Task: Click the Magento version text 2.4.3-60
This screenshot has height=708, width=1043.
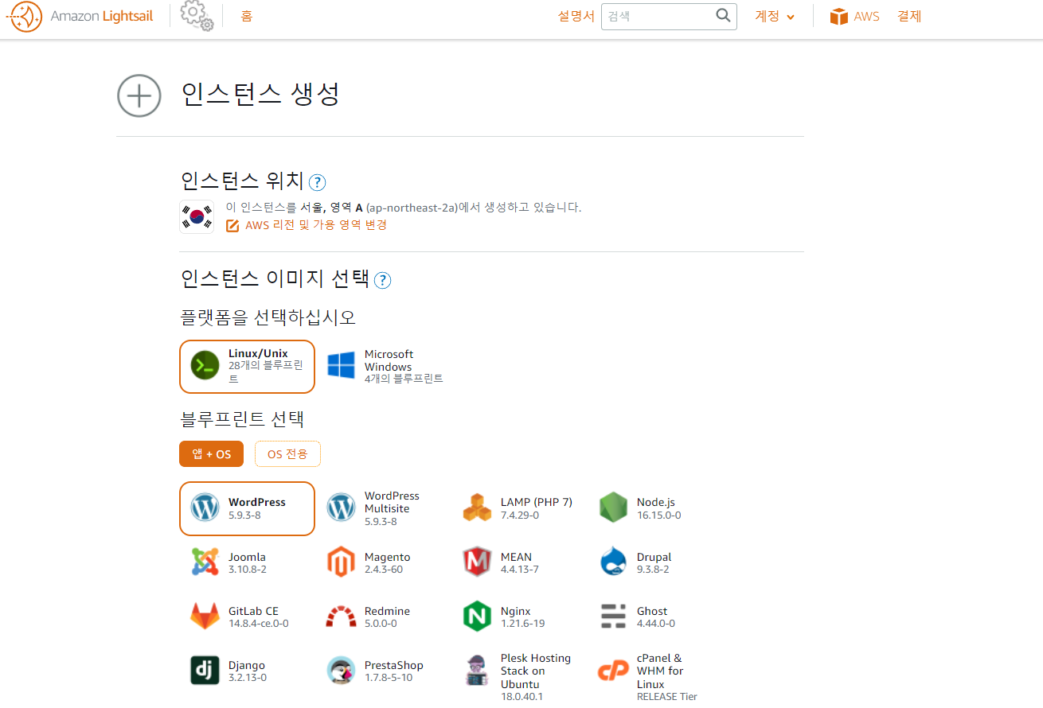Action: 384,570
